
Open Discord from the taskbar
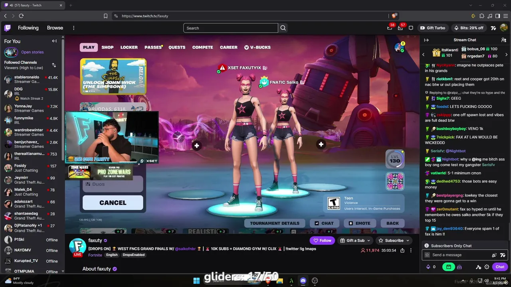303,281
